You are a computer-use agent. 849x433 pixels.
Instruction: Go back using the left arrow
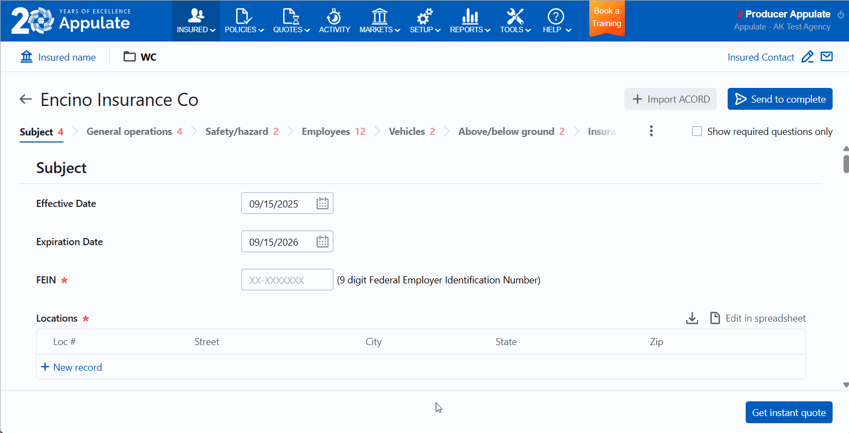(x=26, y=99)
